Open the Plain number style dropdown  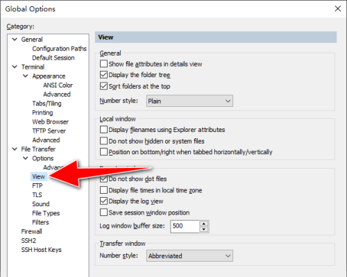(x=189, y=101)
